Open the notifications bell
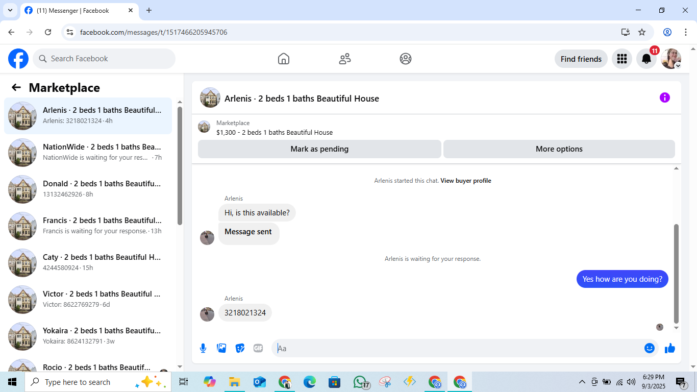Viewport: 697px width, 392px height. (646, 59)
